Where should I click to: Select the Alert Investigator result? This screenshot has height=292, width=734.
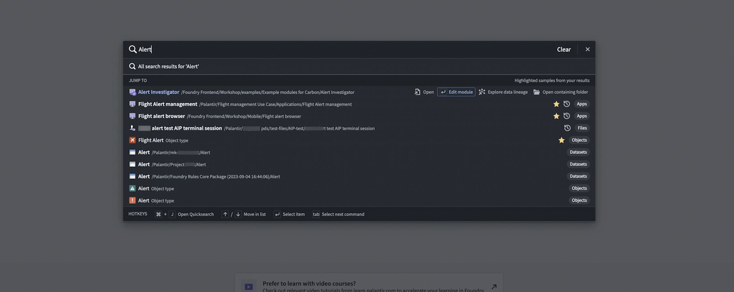pyautogui.click(x=359, y=92)
